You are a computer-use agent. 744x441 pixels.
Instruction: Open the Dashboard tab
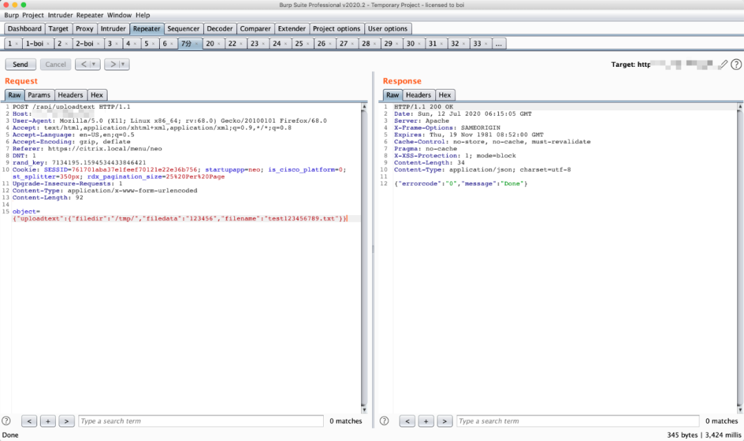click(25, 28)
